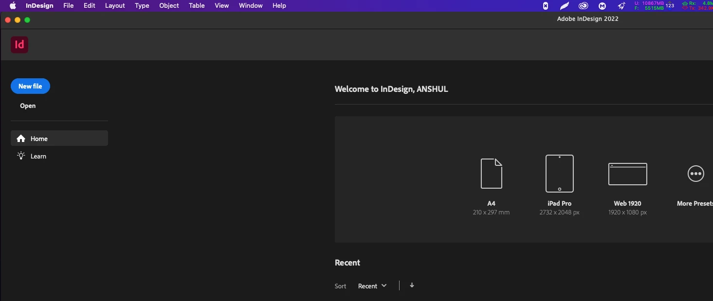This screenshot has height=301, width=713.
Task: Open More Presets ellipsis icon
Action: (695, 174)
